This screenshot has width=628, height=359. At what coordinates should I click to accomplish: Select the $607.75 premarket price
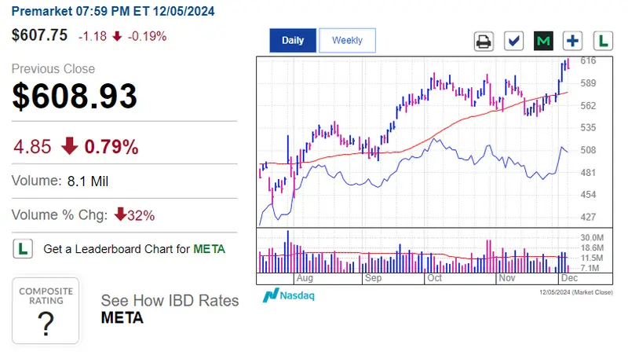(x=39, y=35)
